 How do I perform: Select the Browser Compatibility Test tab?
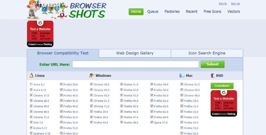click(63, 53)
